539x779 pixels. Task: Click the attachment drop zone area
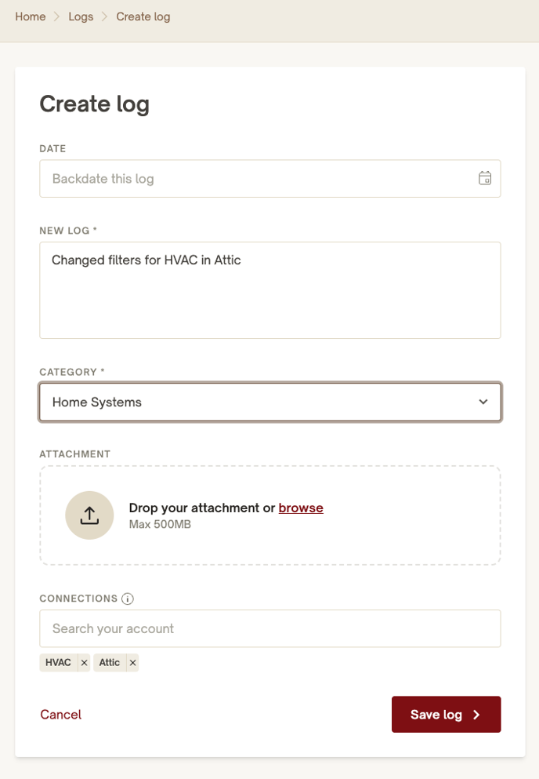(x=270, y=515)
